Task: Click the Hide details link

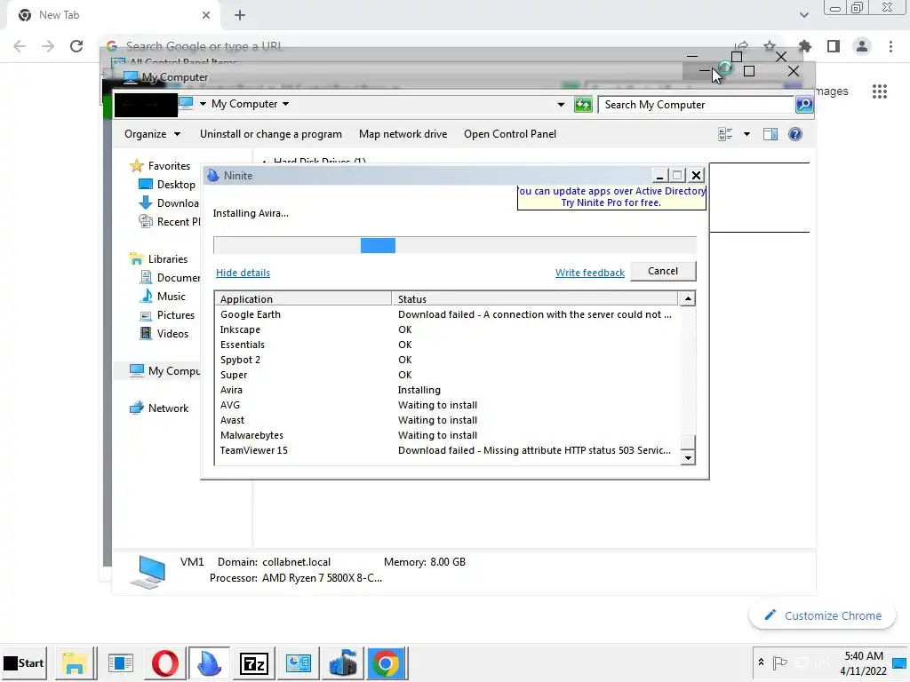Action: pos(243,273)
